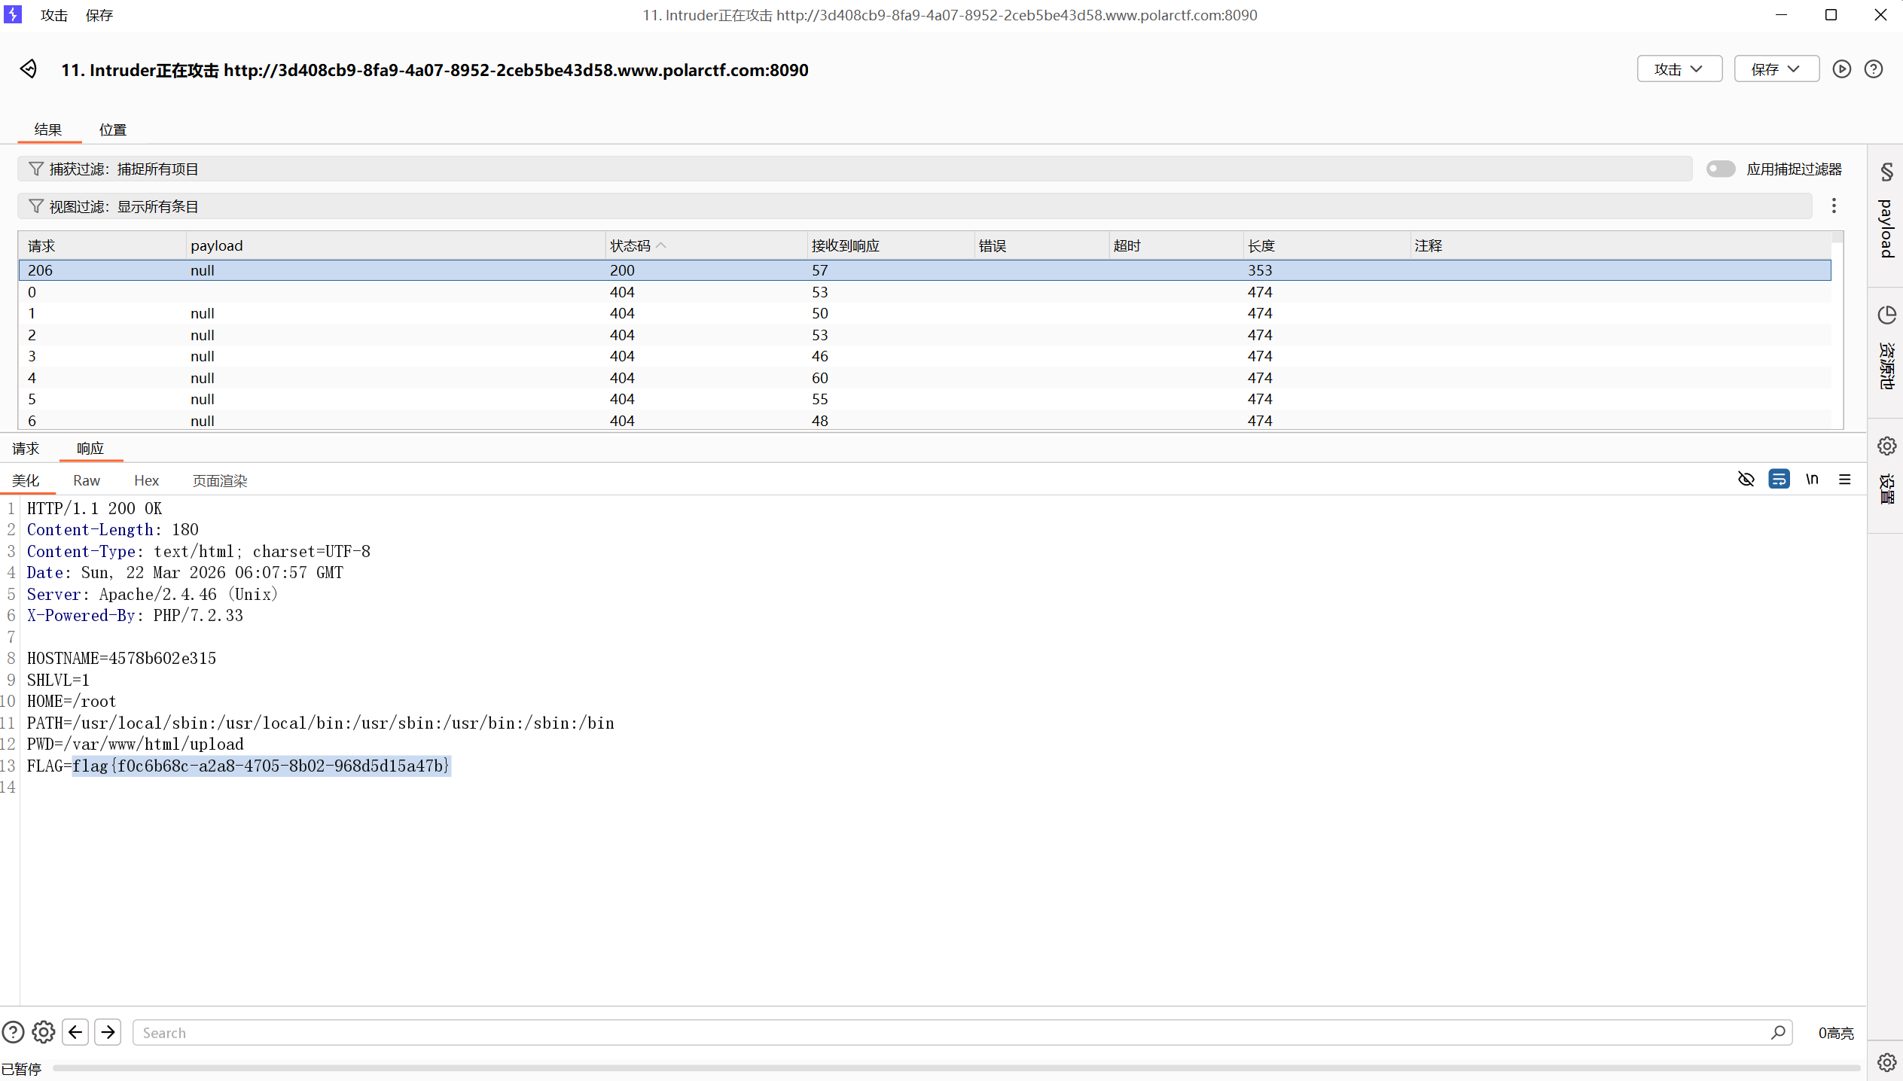Switch to the Hex response view tab

[x=146, y=480]
